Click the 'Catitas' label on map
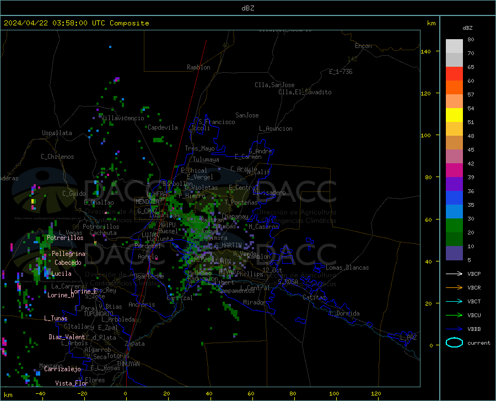This screenshot has height=401, width=496. click(x=314, y=297)
